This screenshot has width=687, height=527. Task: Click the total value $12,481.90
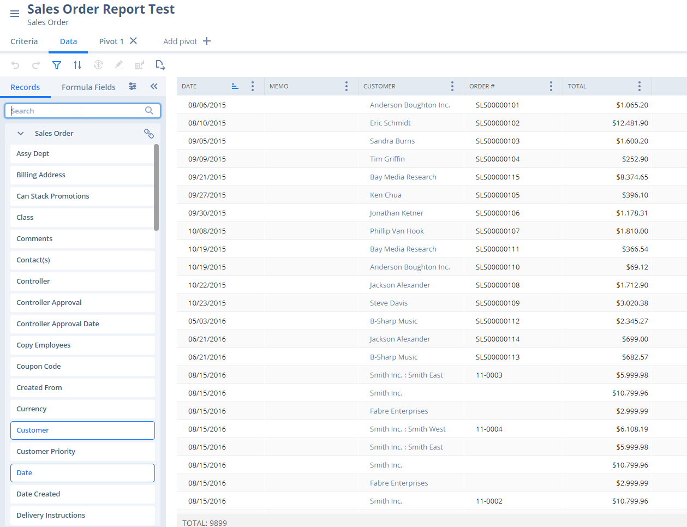[630, 123]
